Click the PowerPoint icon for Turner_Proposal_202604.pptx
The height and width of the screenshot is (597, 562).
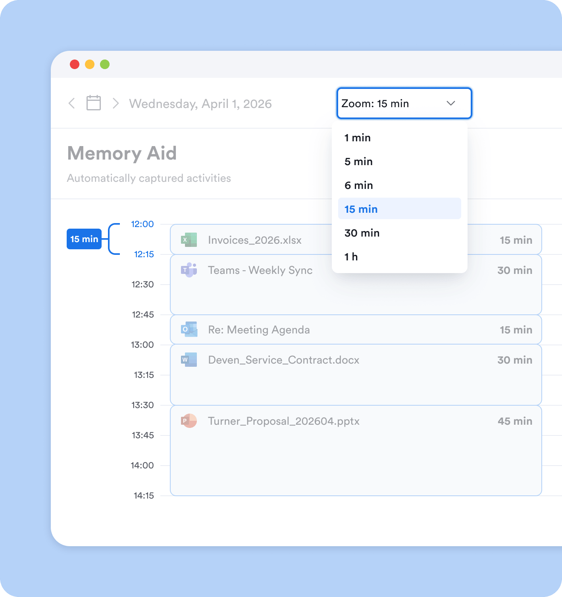(189, 421)
